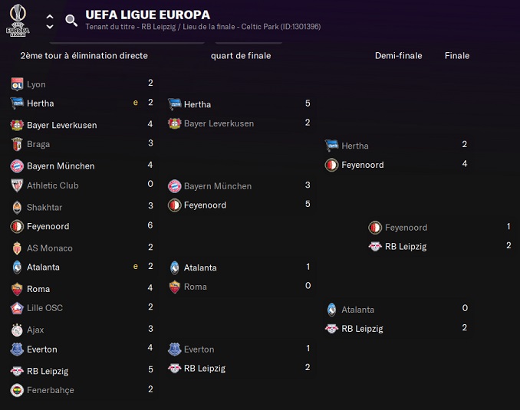Image resolution: width=520 pixels, height=410 pixels.
Task: Select the 'quart de finale' column header
Action: pyautogui.click(x=241, y=56)
